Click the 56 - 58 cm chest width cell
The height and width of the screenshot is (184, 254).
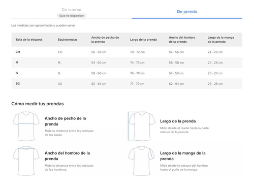coord(99,52)
